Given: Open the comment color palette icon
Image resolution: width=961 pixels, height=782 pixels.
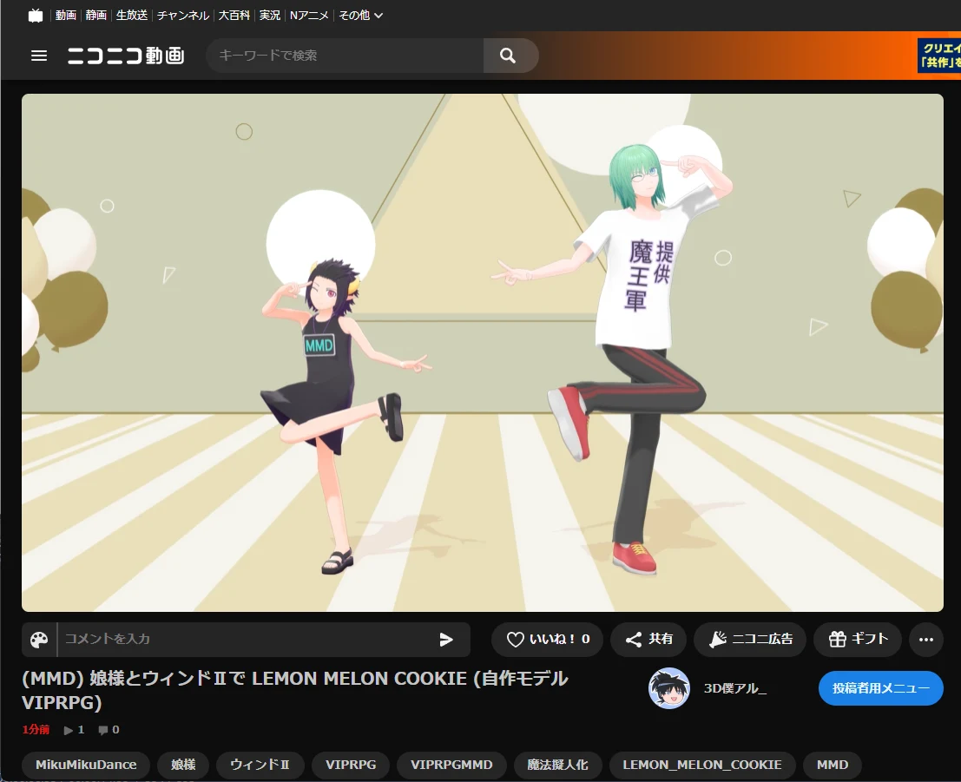Looking at the screenshot, I should coord(39,640).
